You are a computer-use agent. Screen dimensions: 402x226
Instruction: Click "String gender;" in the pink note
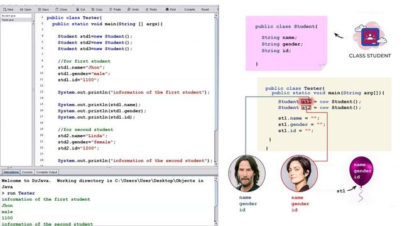coord(282,44)
